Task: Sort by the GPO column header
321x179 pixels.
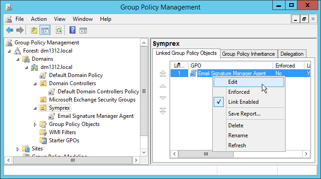Action: tap(231, 66)
